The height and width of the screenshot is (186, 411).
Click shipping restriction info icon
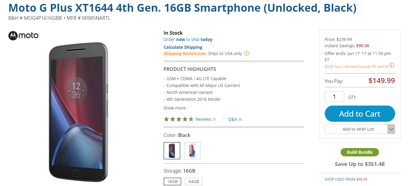(247, 54)
